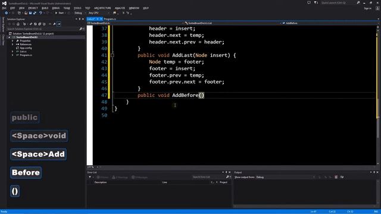Viewport: 381px width, 214px height.
Task: Open the Class View side tab
Action: [x=3, y=40]
